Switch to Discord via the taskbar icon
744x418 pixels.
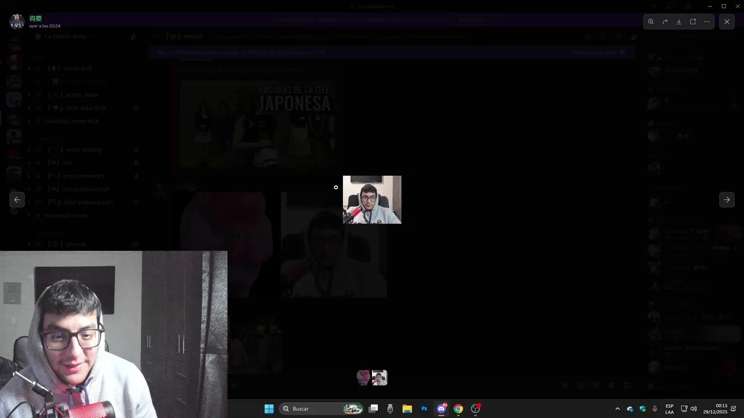441,409
